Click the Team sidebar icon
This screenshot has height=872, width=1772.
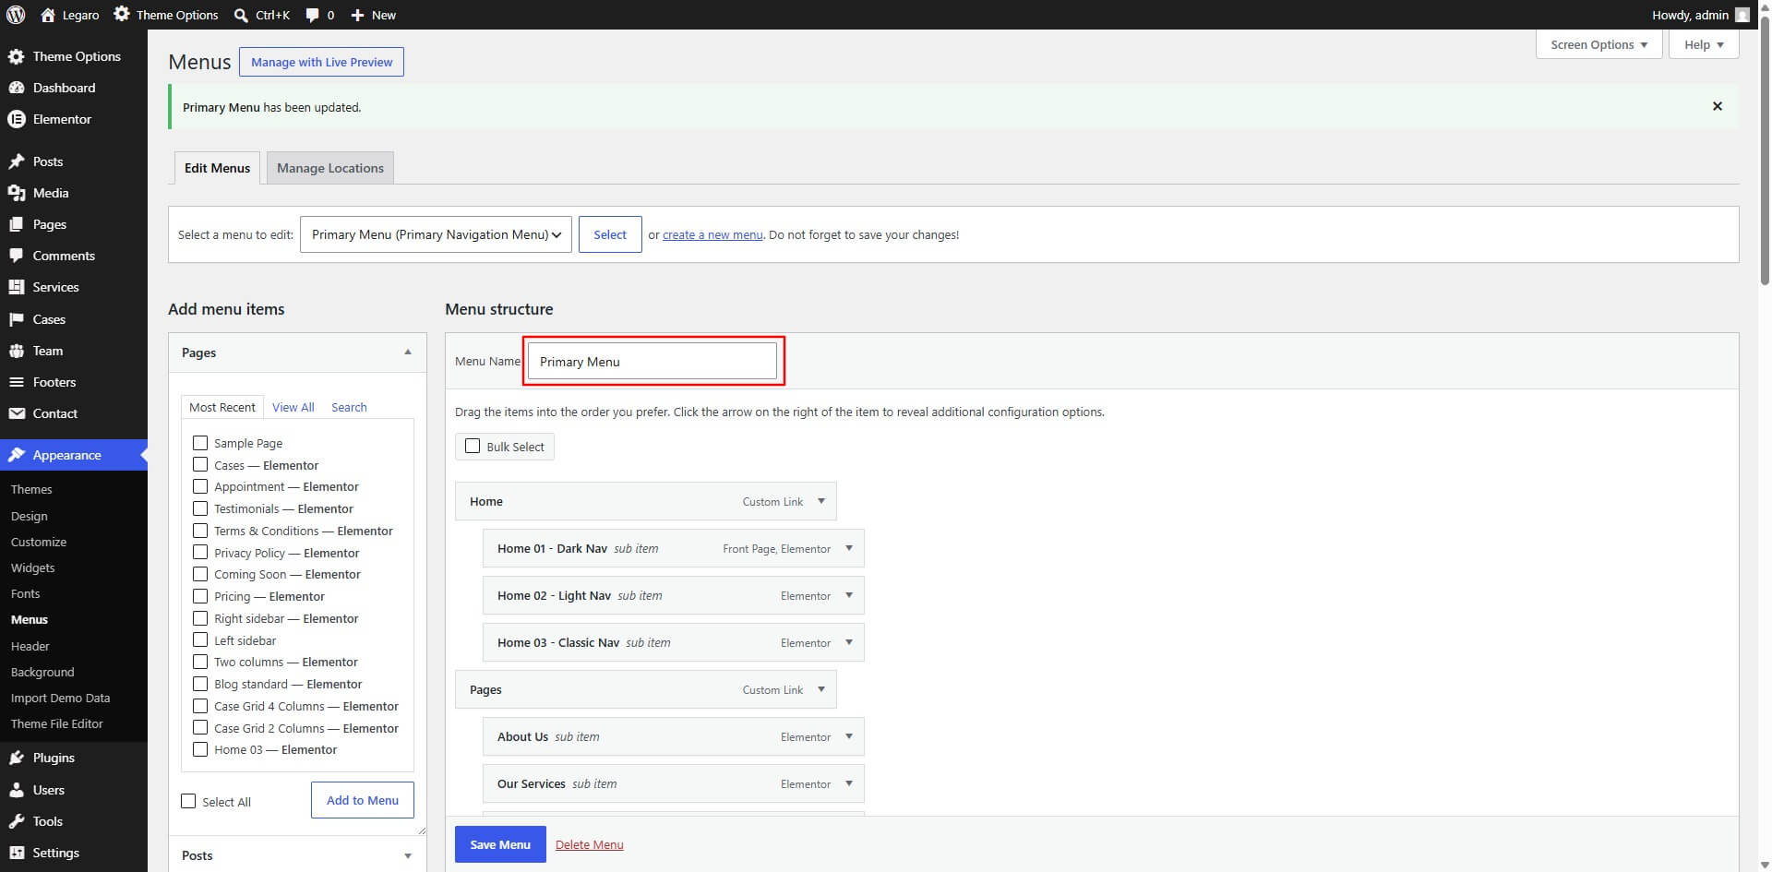click(16, 351)
